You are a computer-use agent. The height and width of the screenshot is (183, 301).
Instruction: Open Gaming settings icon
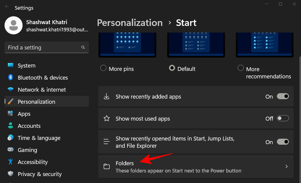click(x=10, y=150)
